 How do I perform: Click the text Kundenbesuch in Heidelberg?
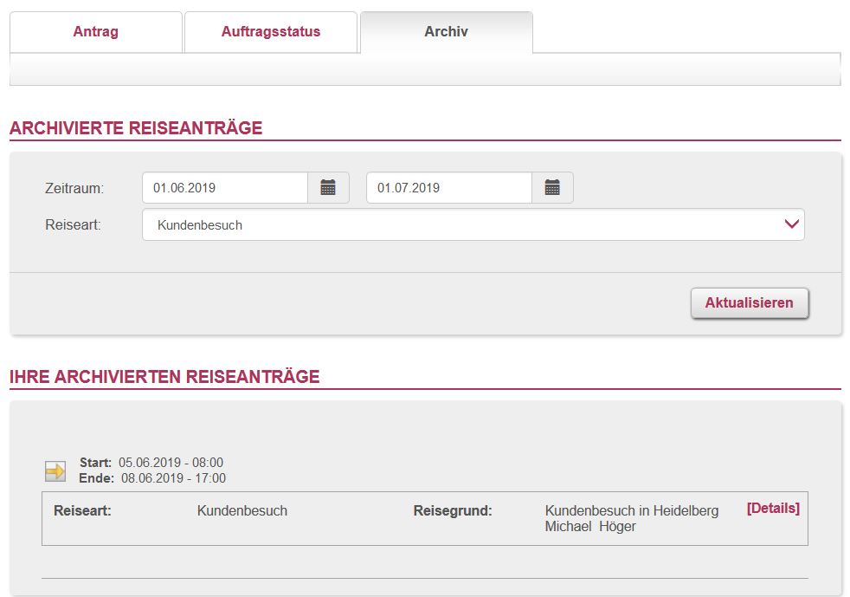(x=632, y=510)
